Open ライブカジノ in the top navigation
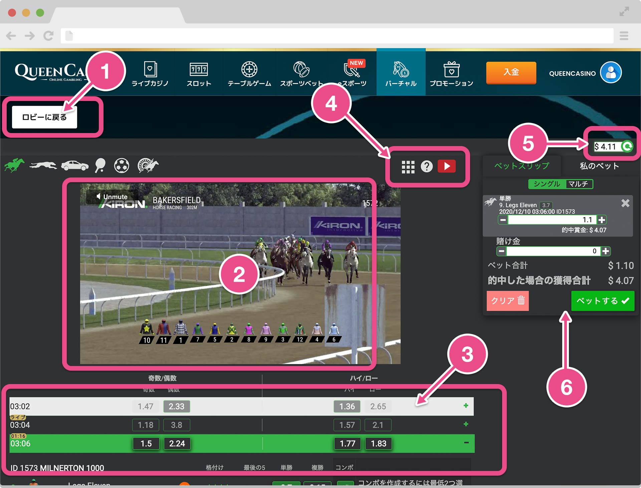This screenshot has height=488, width=641. [150, 74]
